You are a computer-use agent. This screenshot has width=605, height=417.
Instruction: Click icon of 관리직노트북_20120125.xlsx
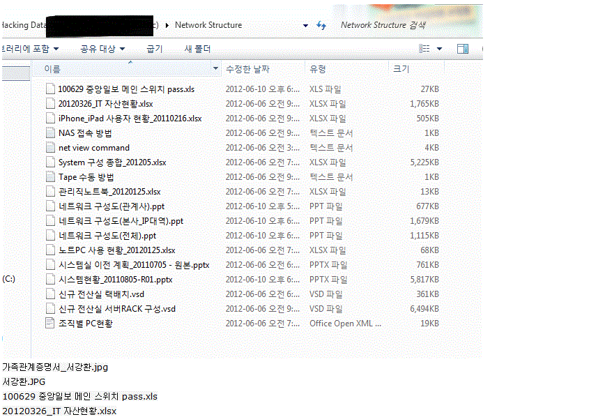click(x=50, y=192)
